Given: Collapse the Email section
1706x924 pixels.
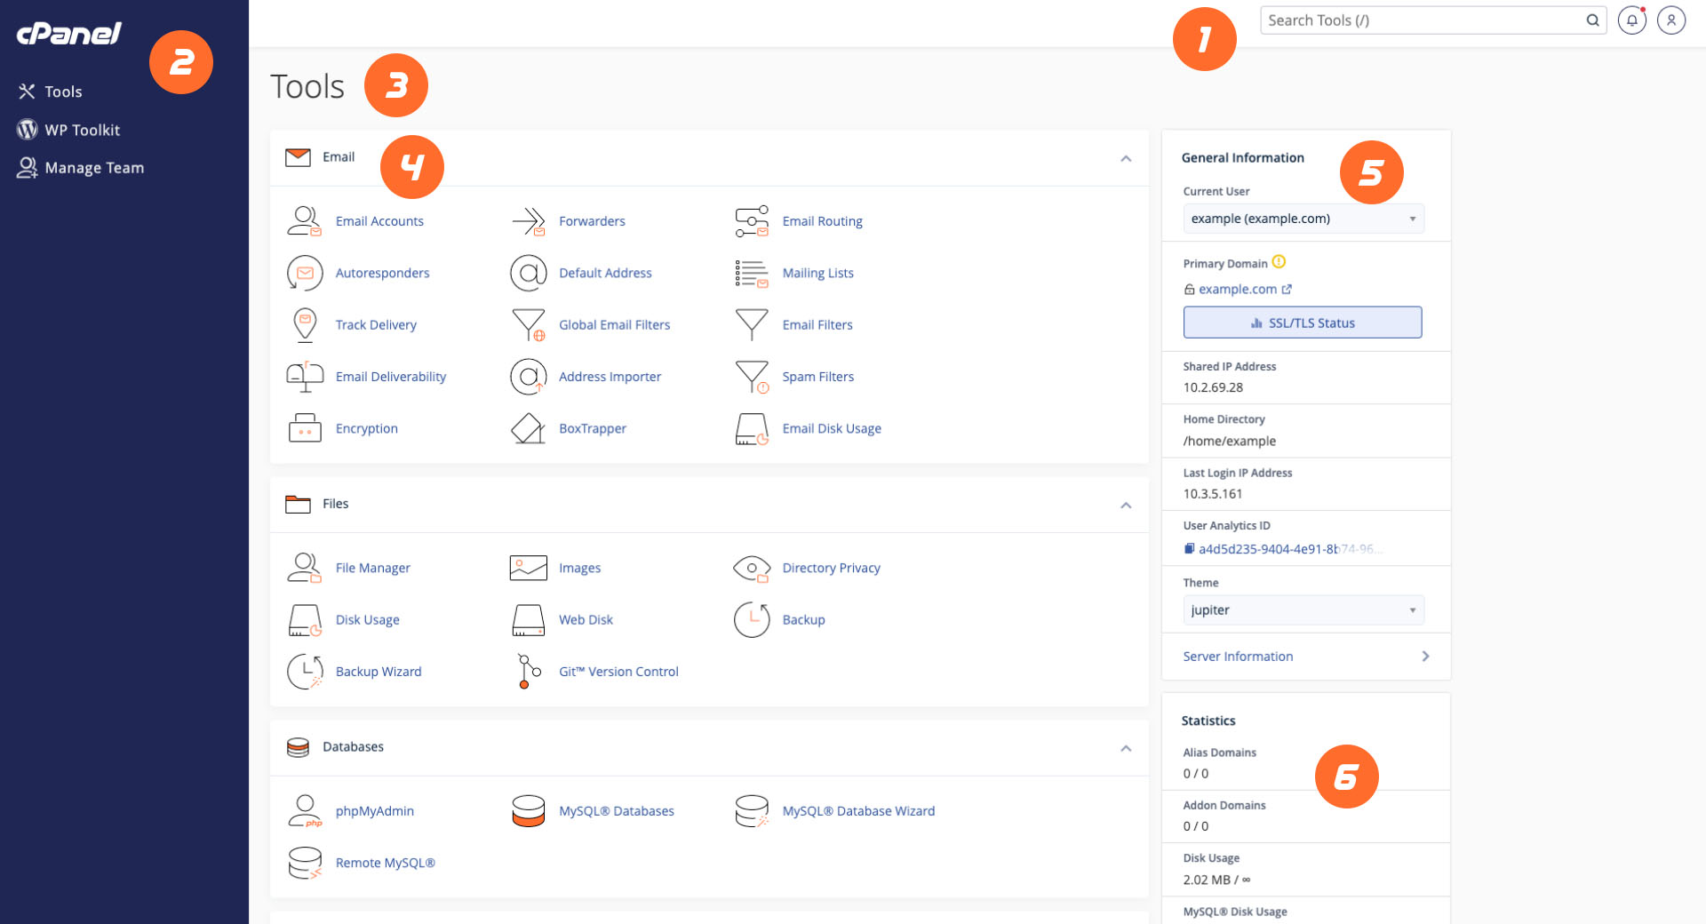Looking at the screenshot, I should (x=1126, y=159).
